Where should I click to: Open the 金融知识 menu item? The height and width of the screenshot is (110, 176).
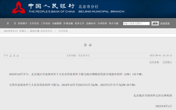[x=91, y=23]
